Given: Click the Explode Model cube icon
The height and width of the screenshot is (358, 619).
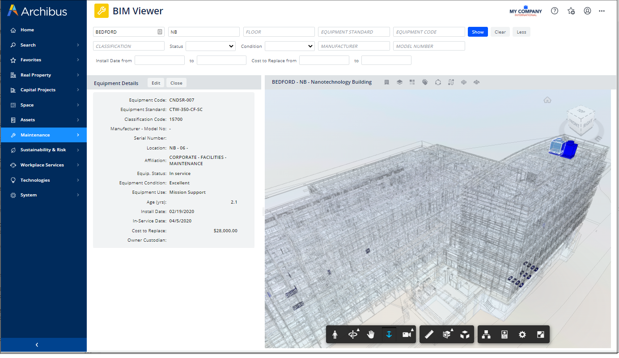Looking at the screenshot, I should click(465, 335).
